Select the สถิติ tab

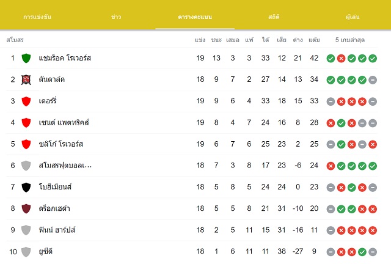274,16
